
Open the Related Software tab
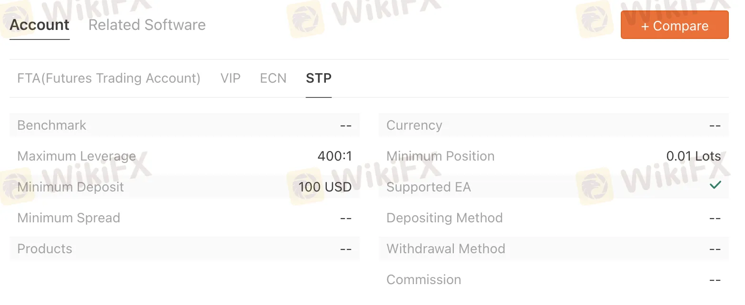(147, 25)
